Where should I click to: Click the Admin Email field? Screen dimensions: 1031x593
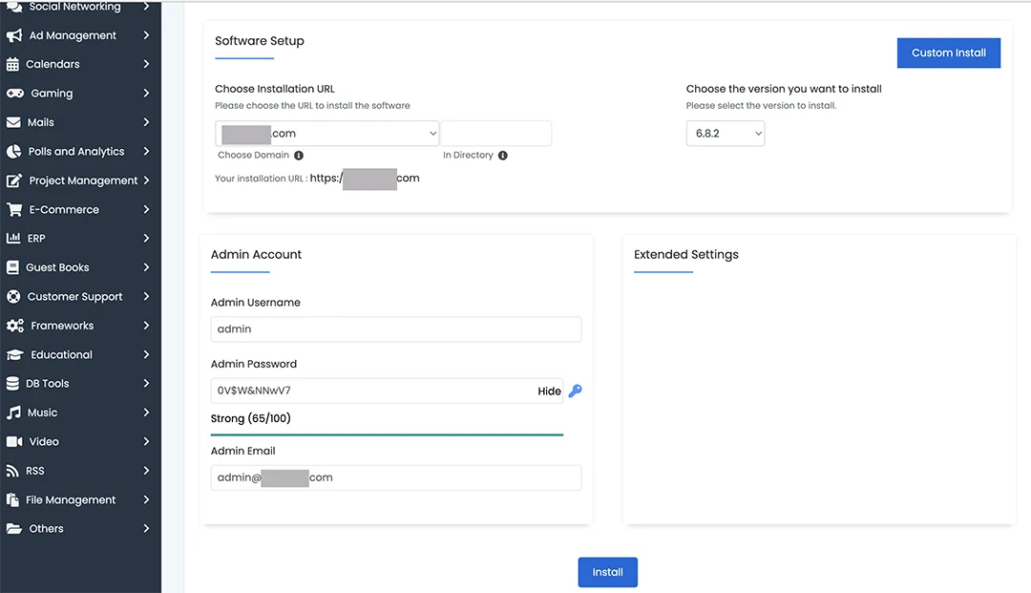pos(396,478)
